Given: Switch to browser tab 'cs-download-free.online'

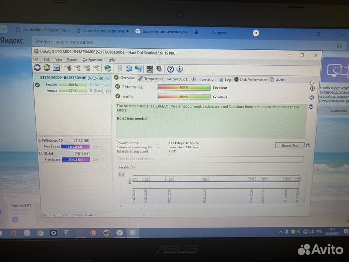Looking at the screenshot, I should (x=44, y=30).
